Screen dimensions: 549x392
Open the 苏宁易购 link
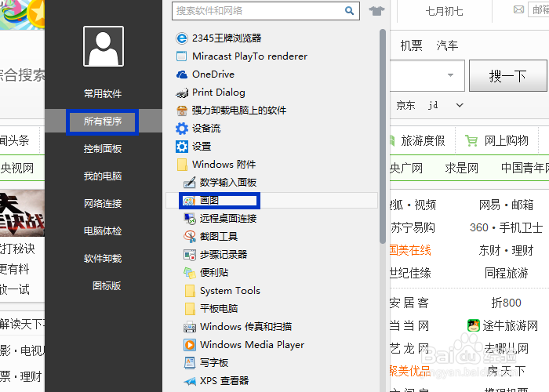[413, 227]
